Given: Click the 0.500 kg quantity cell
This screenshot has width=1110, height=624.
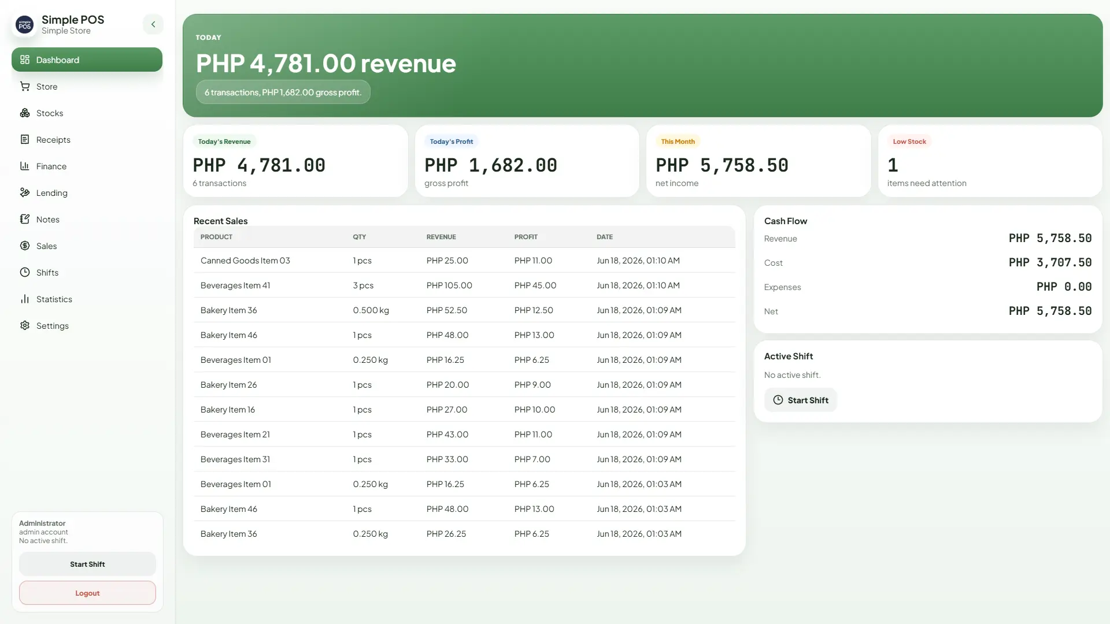Looking at the screenshot, I should pyautogui.click(x=371, y=310).
